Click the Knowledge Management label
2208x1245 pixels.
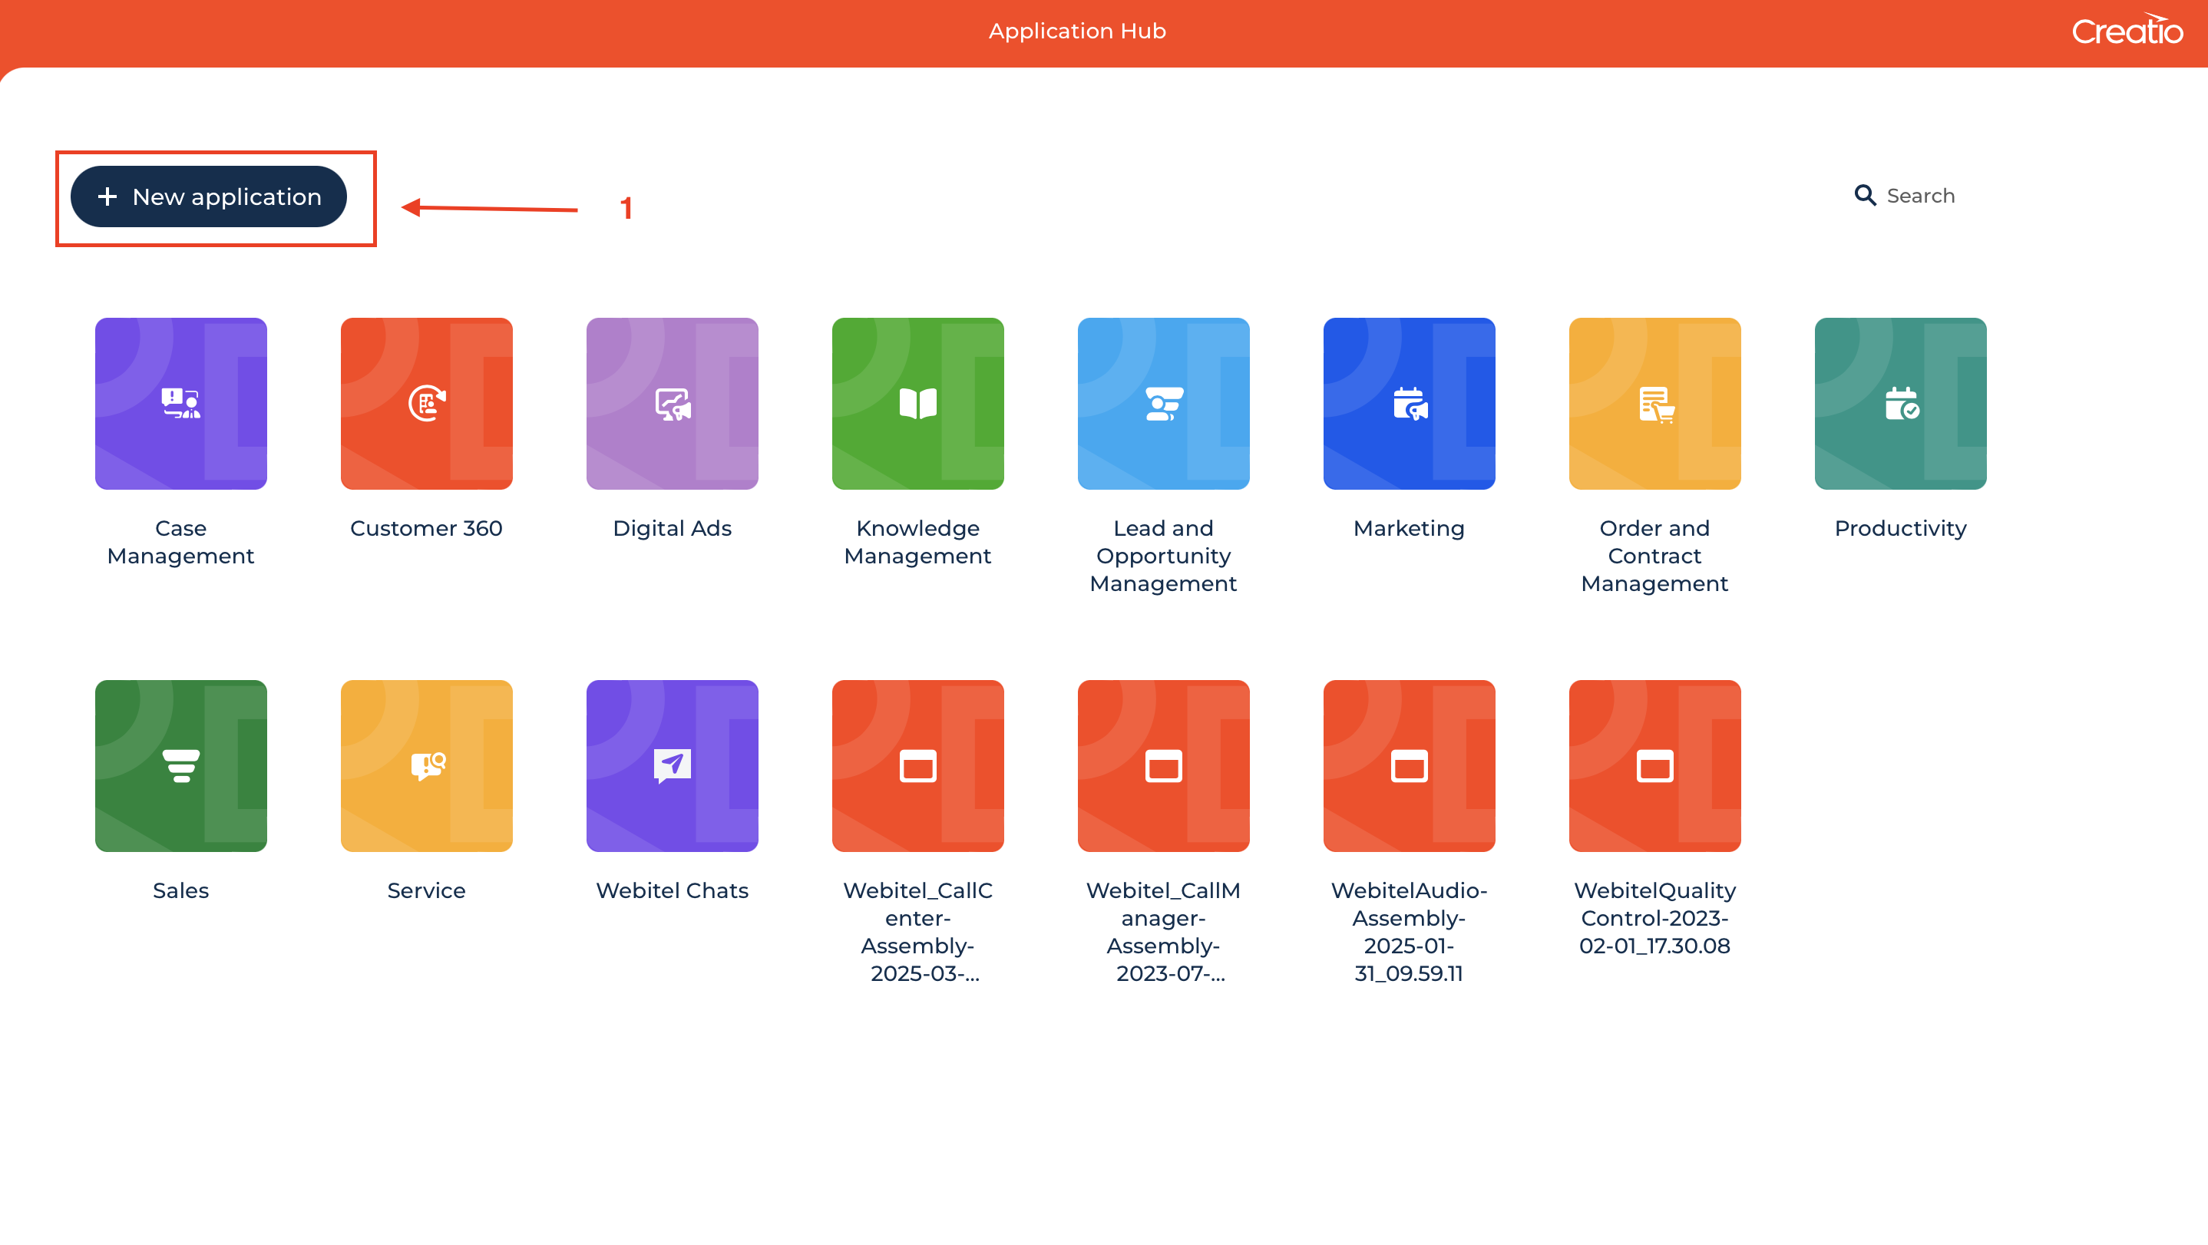pyautogui.click(x=918, y=542)
